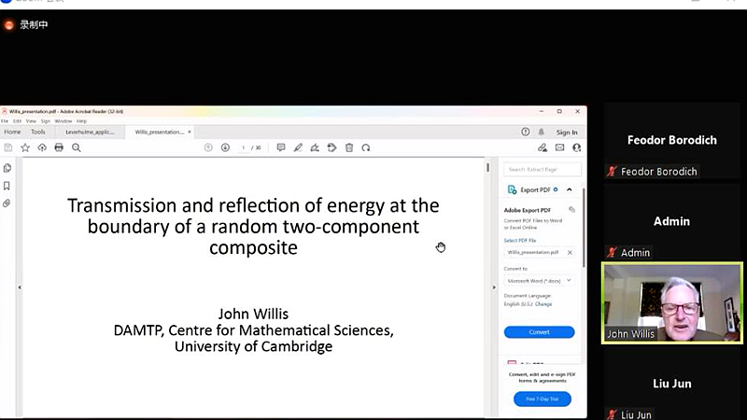Click the Search 'Extract Page' field
The width and height of the screenshot is (747, 420).
[543, 169]
